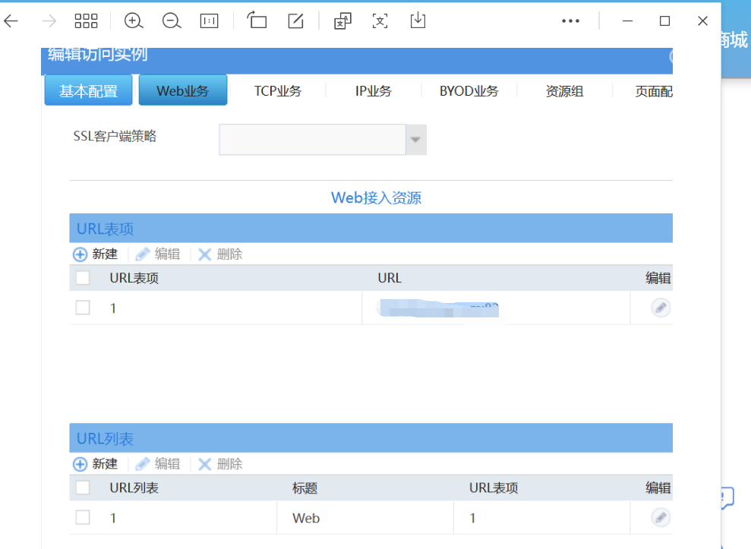Switch to the Web业务 tab
This screenshot has height=549, width=751.
pos(183,90)
